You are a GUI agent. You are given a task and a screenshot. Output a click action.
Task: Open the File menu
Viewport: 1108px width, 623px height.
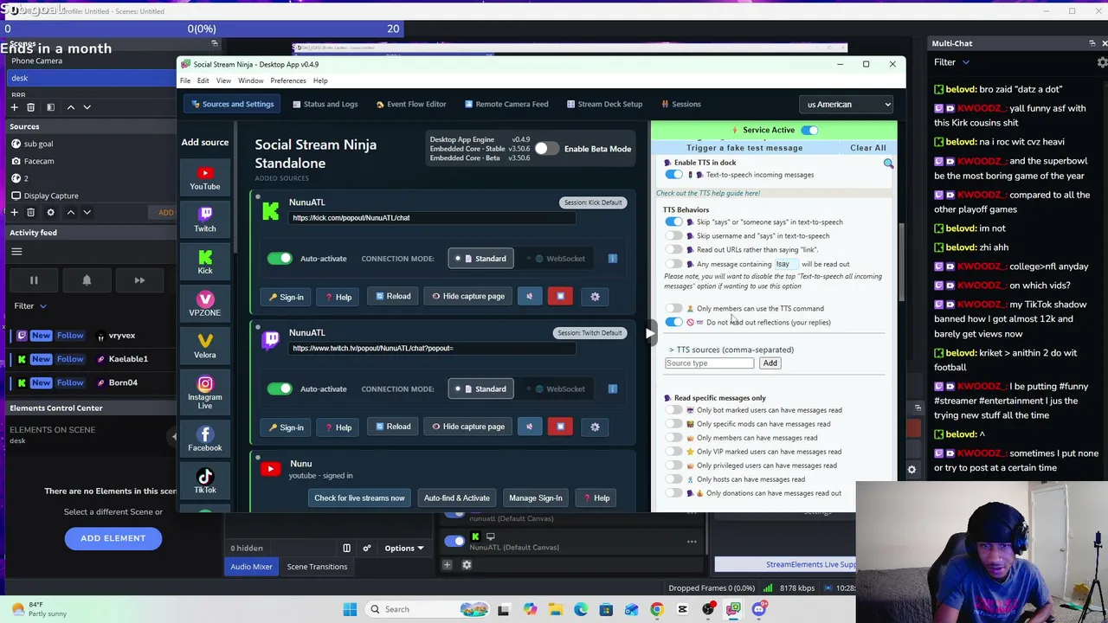(185, 80)
